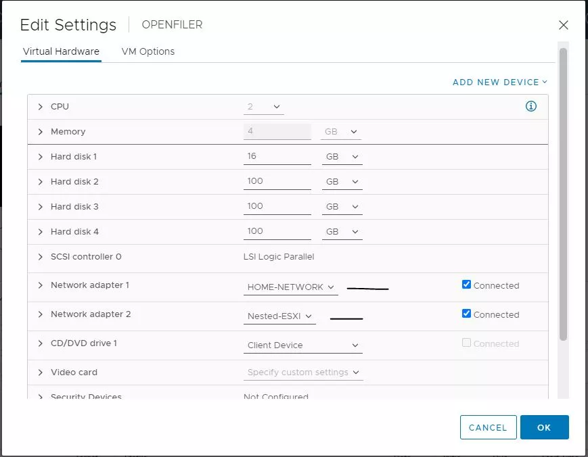Open the Memory unit dropdown
Screen dimensions: 588x457
(x=341, y=132)
